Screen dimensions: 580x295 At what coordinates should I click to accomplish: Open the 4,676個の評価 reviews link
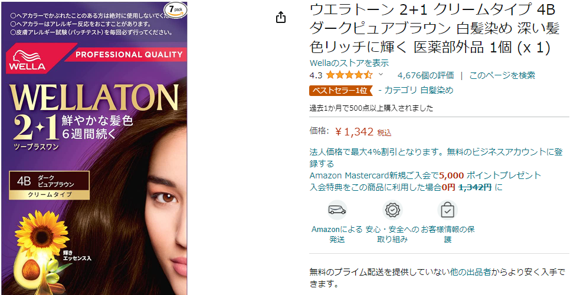425,75
